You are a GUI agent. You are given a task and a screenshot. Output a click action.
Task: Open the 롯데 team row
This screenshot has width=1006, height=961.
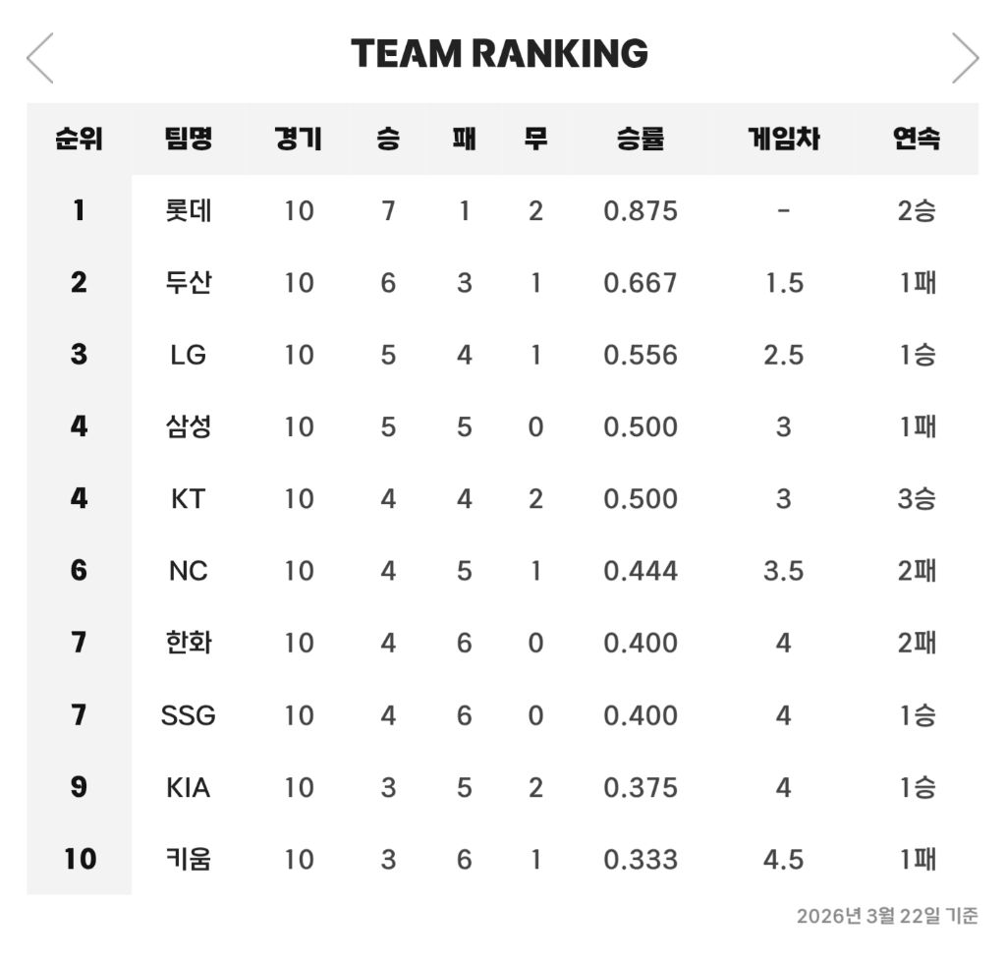[188, 210]
